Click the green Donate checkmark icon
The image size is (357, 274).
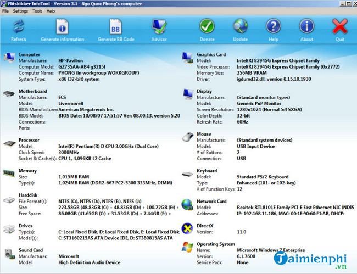pos(207,26)
